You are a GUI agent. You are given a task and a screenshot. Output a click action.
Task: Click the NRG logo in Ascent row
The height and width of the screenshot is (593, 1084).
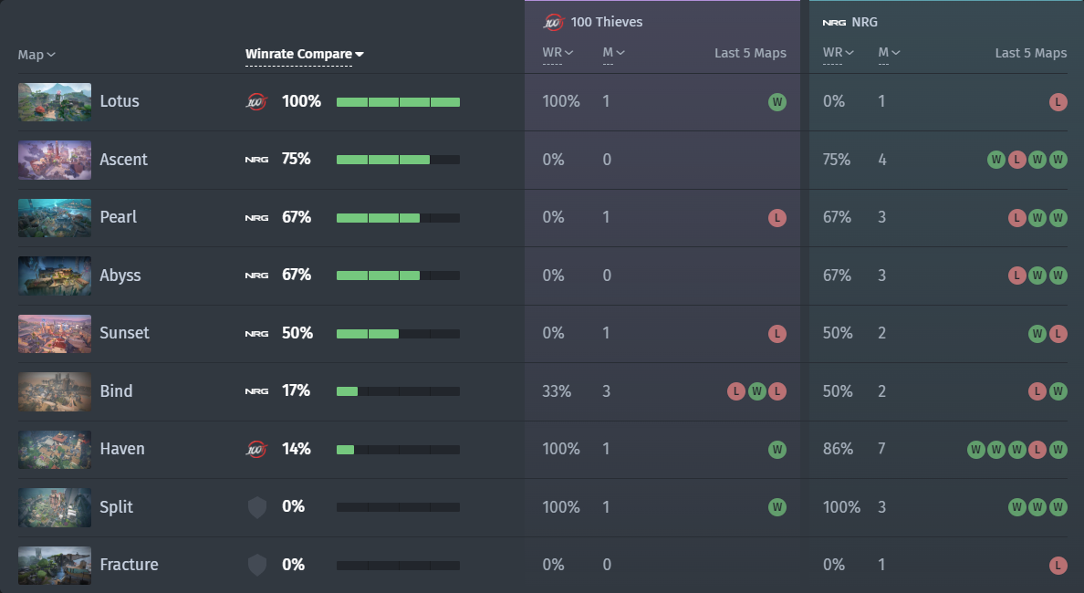point(256,160)
